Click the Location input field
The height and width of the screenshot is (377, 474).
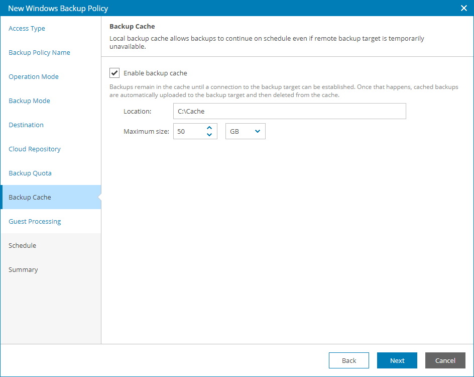pyautogui.click(x=289, y=111)
